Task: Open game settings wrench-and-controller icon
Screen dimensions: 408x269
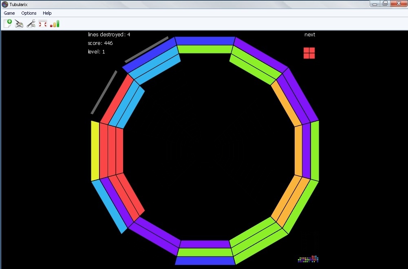Action: click(x=31, y=24)
